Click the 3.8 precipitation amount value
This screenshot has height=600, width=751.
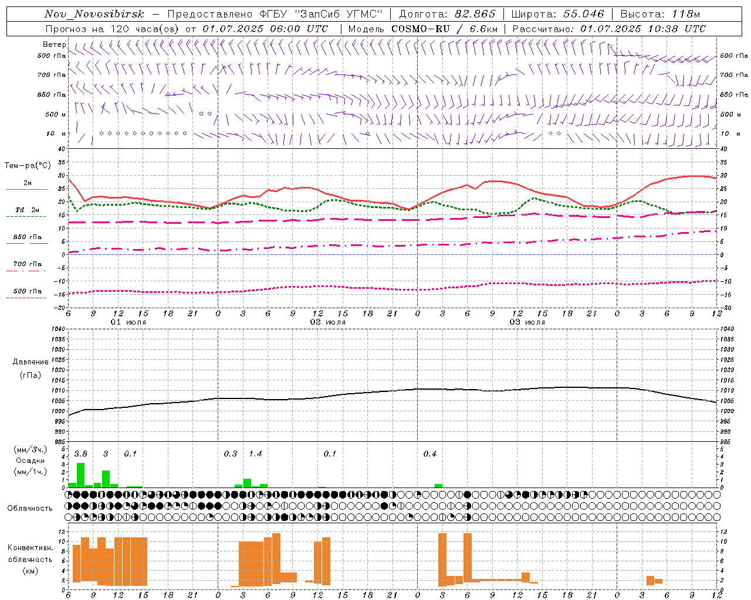(x=81, y=454)
